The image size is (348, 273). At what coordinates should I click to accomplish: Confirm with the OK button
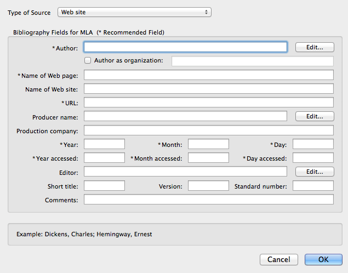(323, 259)
